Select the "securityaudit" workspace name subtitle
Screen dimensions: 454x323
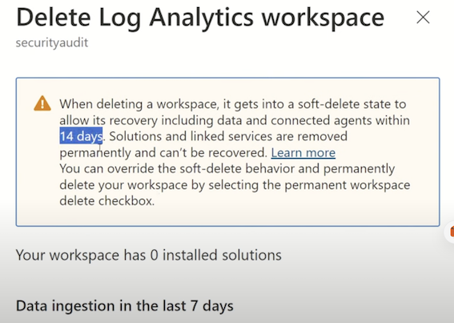click(x=52, y=42)
